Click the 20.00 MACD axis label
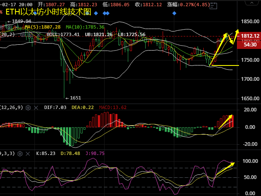 click(x=250, y=110)
